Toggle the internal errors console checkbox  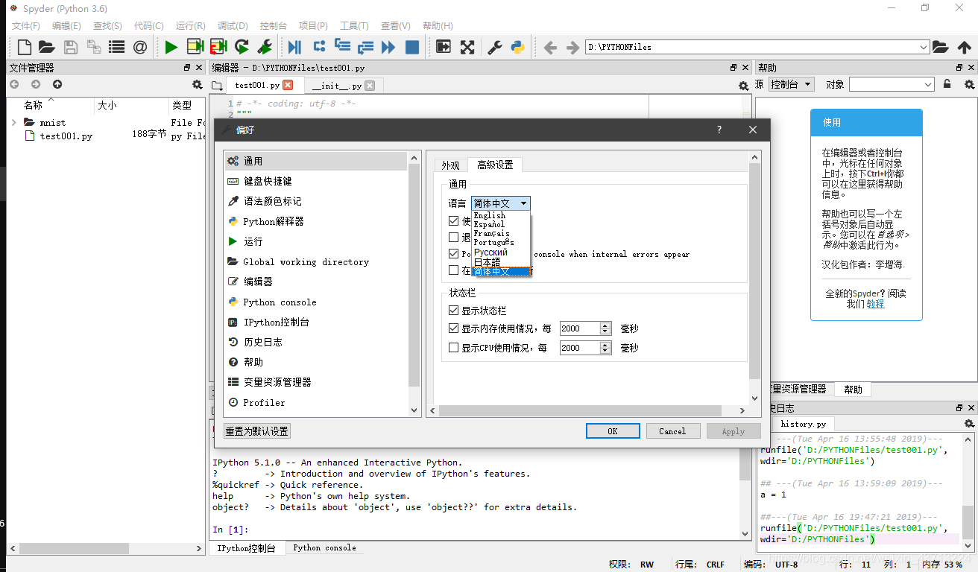[x=454, y=254]
